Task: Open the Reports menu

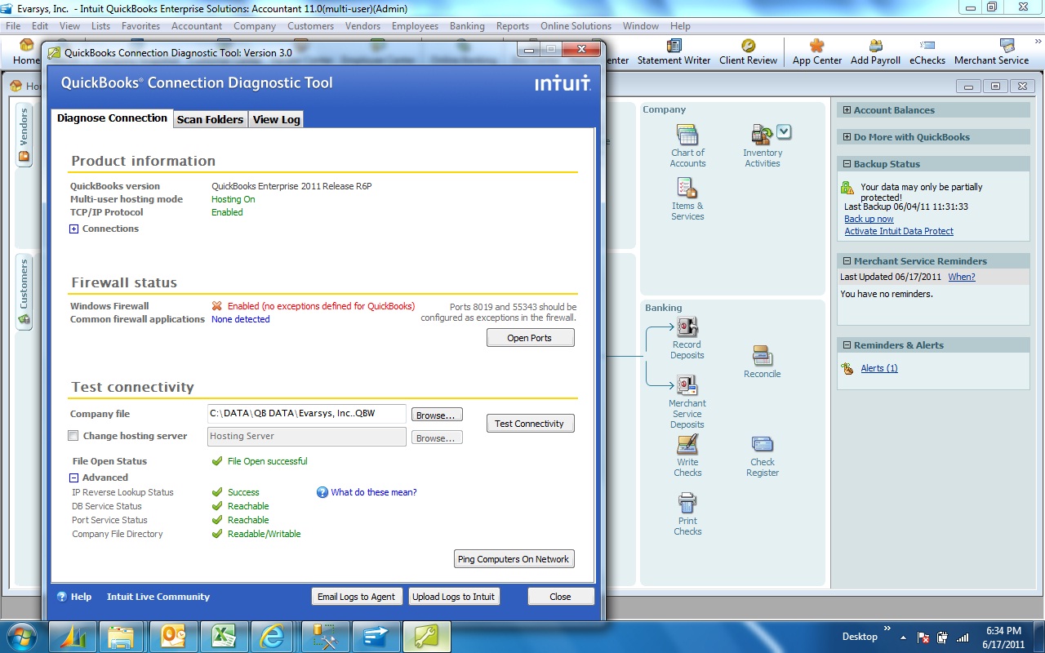Action: tap(512, 26)
